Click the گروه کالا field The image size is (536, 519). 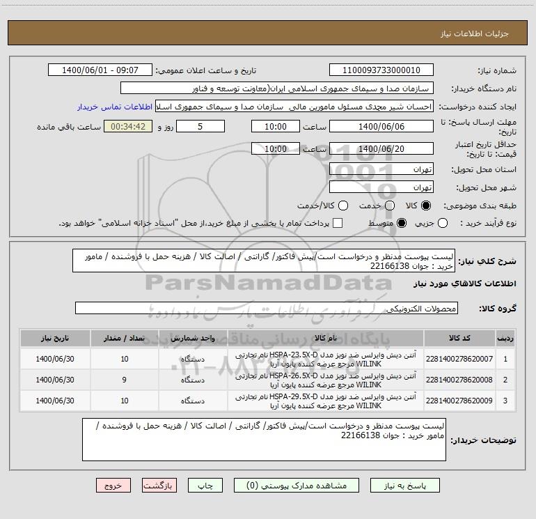[267, 308]
